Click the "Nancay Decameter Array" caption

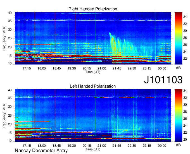pos(41,151)
